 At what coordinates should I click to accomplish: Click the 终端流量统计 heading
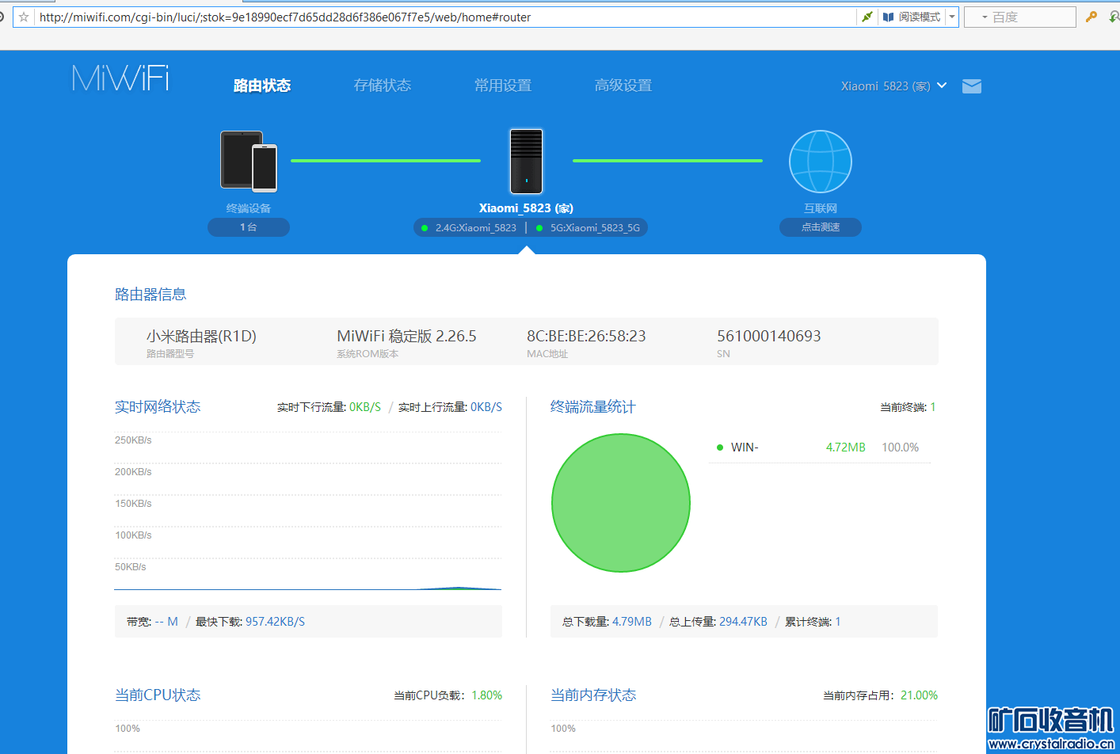coord(593,407)
